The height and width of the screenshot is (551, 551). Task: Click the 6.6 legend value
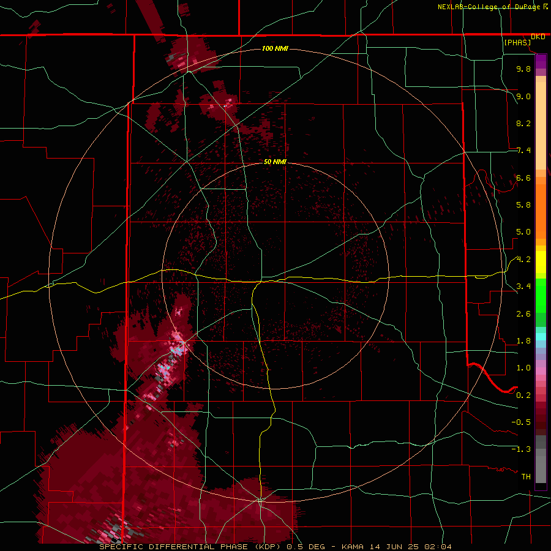pos(523,178)
